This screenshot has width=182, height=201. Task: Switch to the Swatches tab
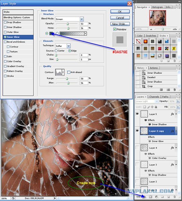click(x=151, y=36)
